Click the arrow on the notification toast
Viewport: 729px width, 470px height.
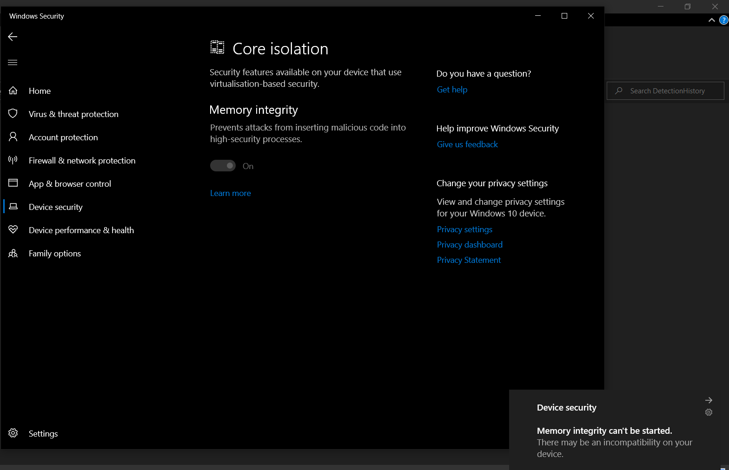click(709, 400)
